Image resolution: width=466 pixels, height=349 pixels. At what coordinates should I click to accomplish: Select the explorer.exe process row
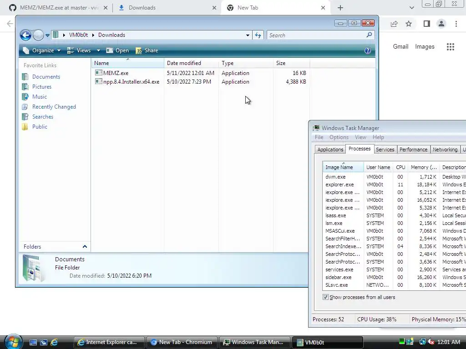[x=394, y=184]
